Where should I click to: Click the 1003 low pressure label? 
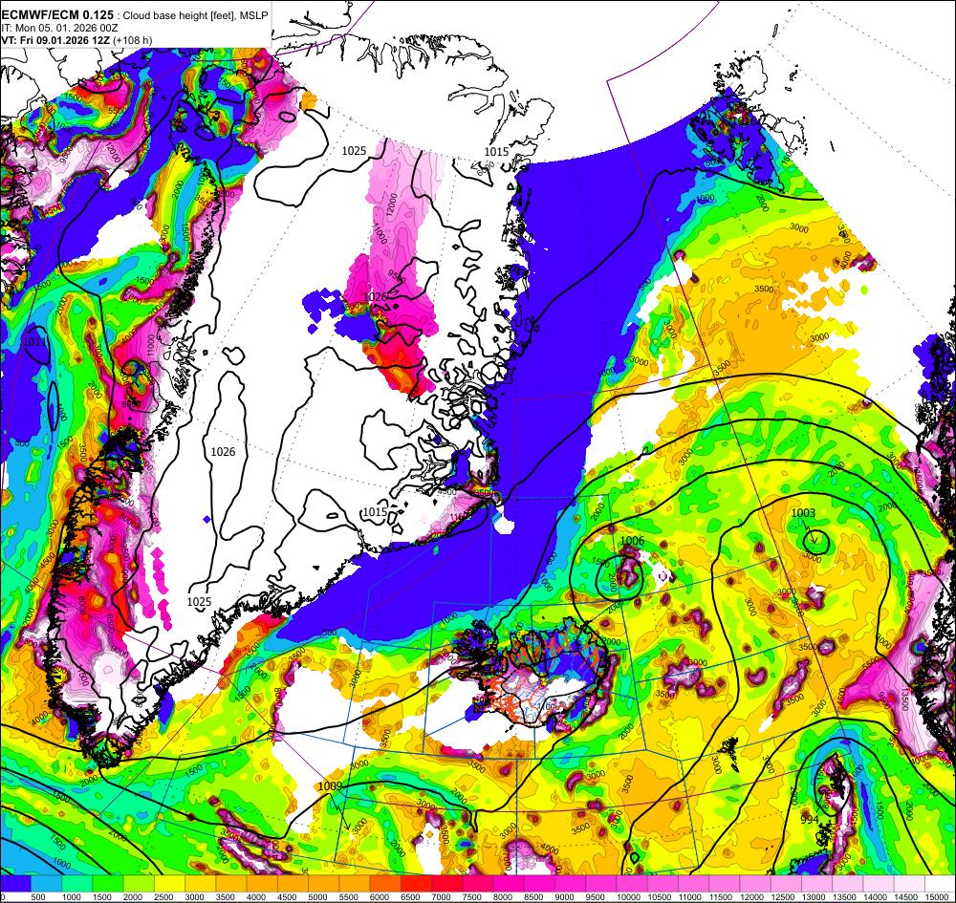tap(803, 513)
